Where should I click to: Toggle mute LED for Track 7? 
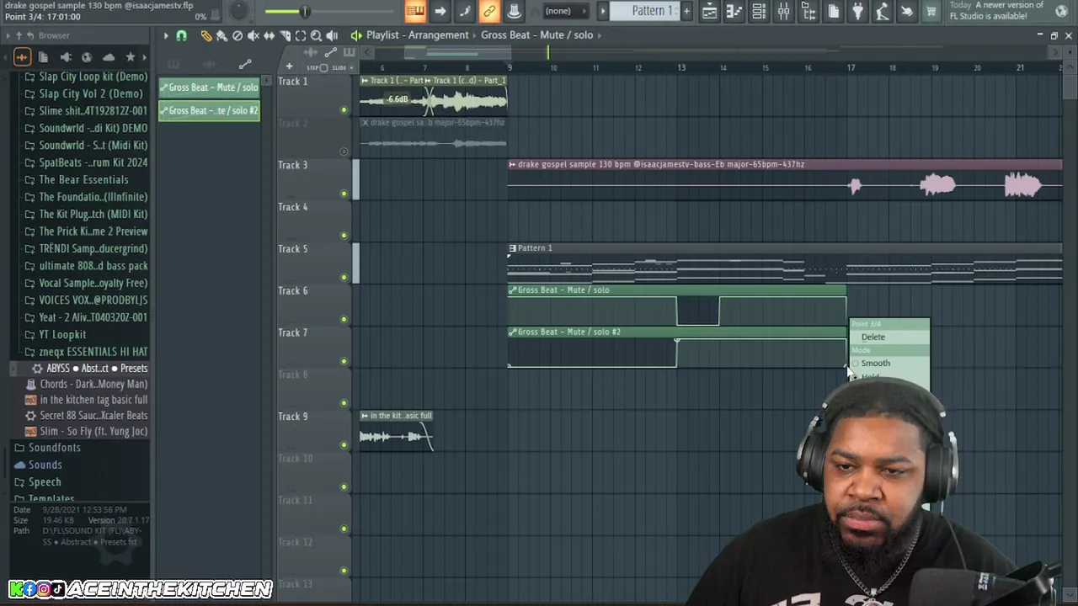pyautogui.click(x=344, y=362)
